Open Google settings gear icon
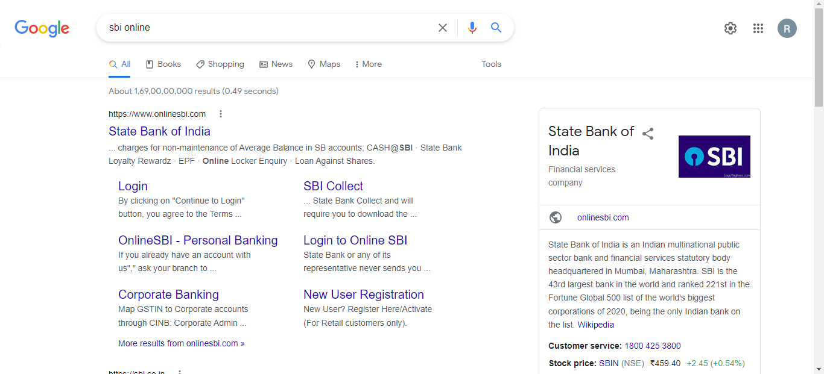The image size is (824, 374). point(731,28)
